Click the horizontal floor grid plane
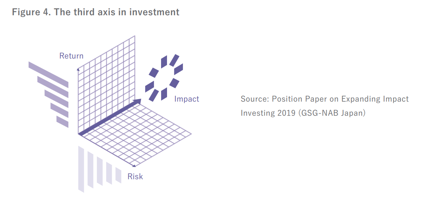 [x=135, y=134]
